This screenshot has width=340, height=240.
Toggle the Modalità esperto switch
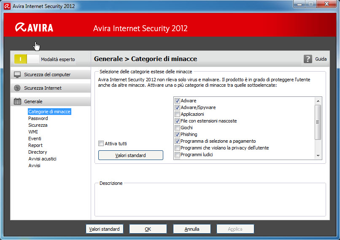(27, 59)
